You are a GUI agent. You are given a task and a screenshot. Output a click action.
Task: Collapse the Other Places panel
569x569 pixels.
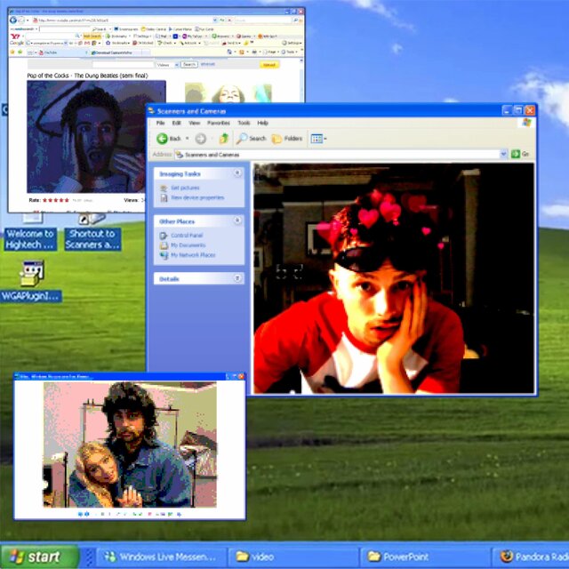[x=237, y=220]
